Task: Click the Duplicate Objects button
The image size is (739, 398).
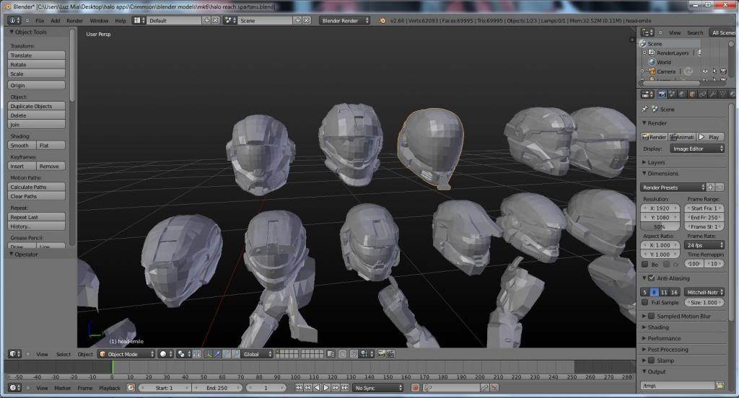Action: pyautogui.click(x=36, y=106)
